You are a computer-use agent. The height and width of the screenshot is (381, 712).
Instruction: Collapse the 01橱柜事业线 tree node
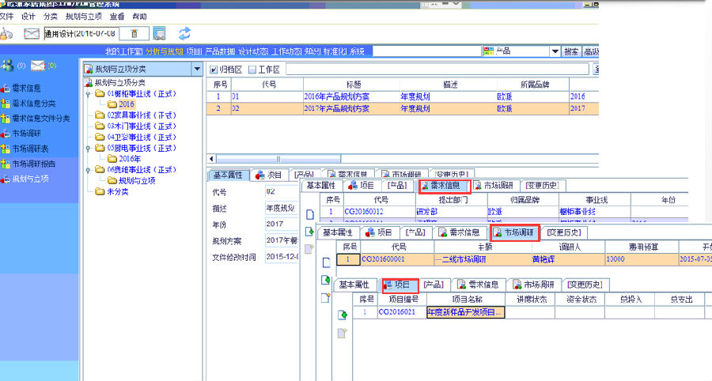tap(89, 93)
